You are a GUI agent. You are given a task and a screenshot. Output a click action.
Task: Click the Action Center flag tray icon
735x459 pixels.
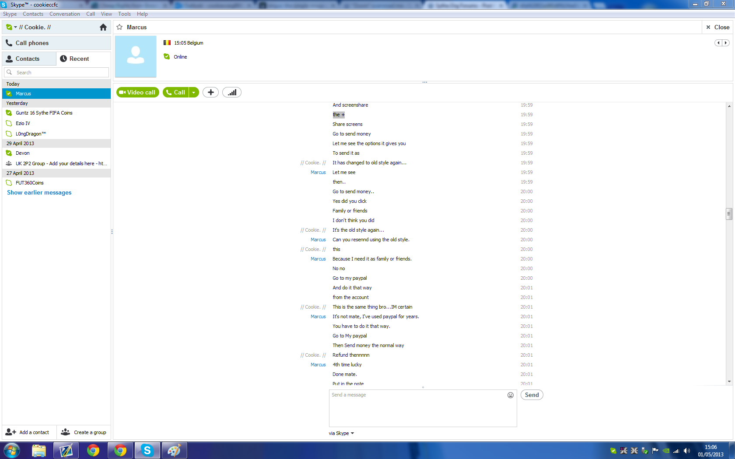(655, 451)
